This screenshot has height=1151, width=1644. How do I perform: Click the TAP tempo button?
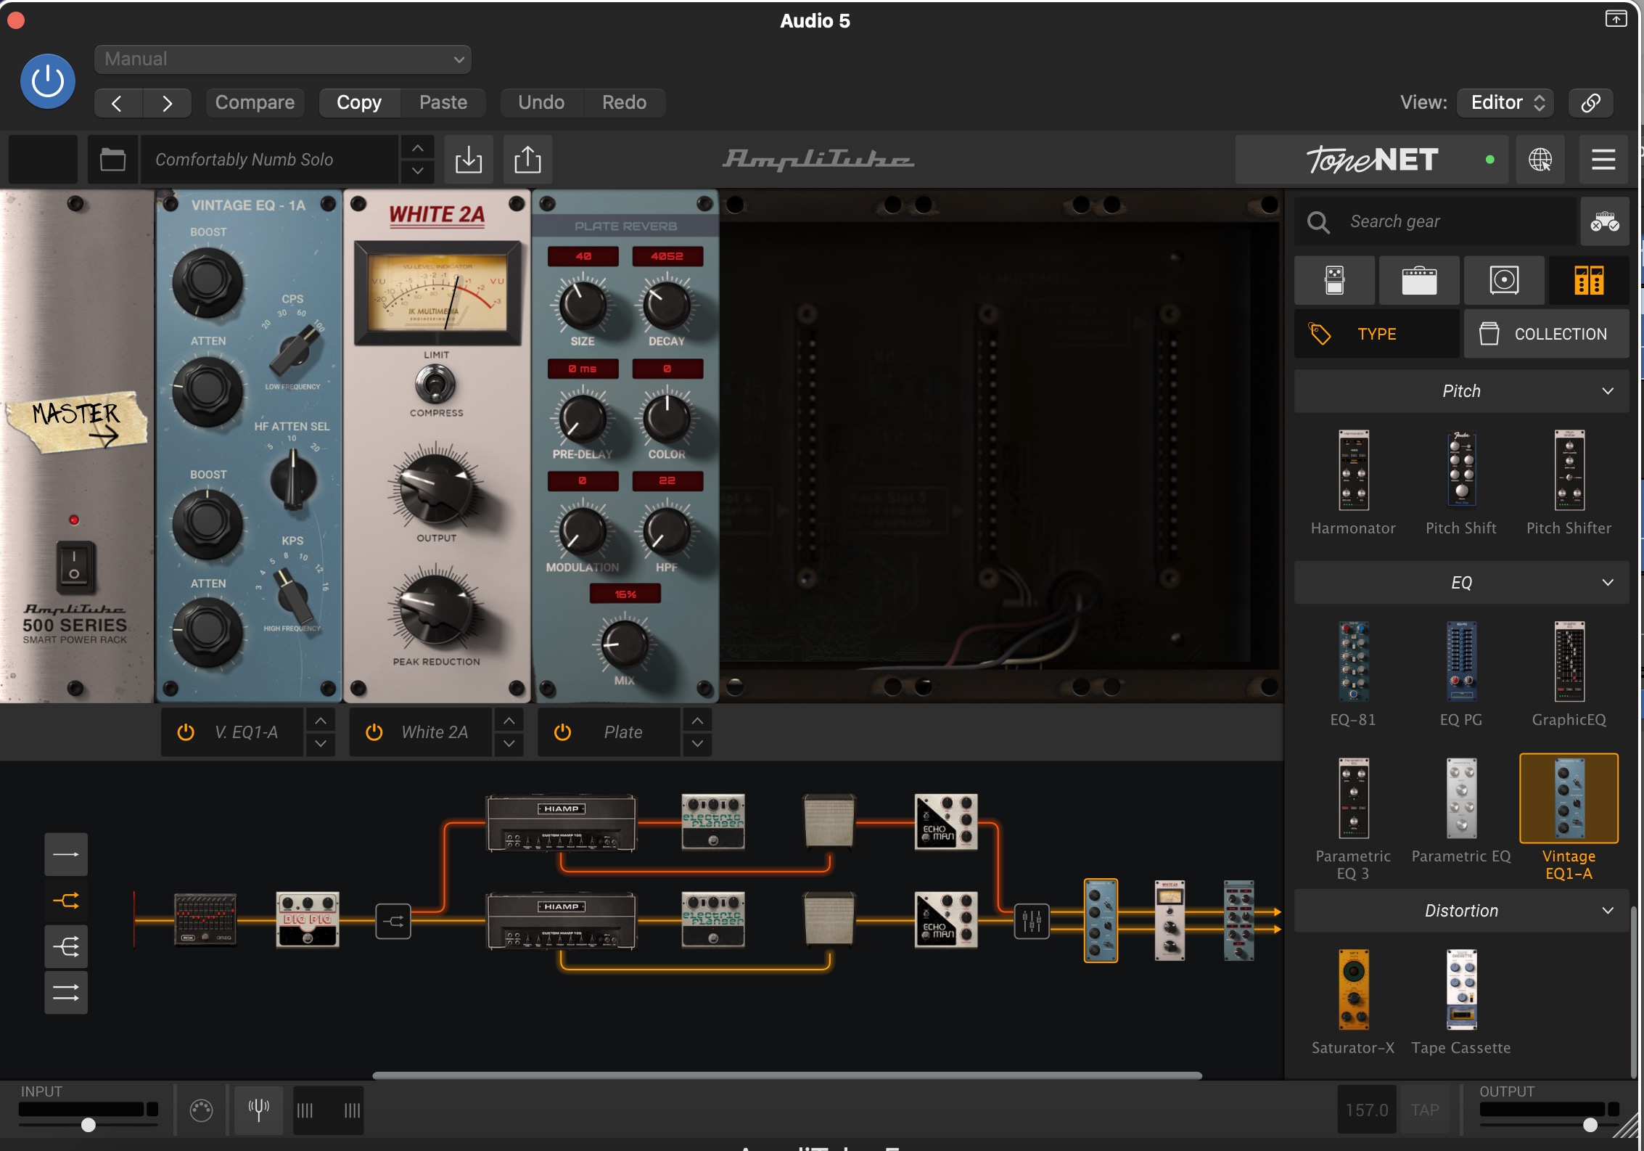[1424, 1110]
